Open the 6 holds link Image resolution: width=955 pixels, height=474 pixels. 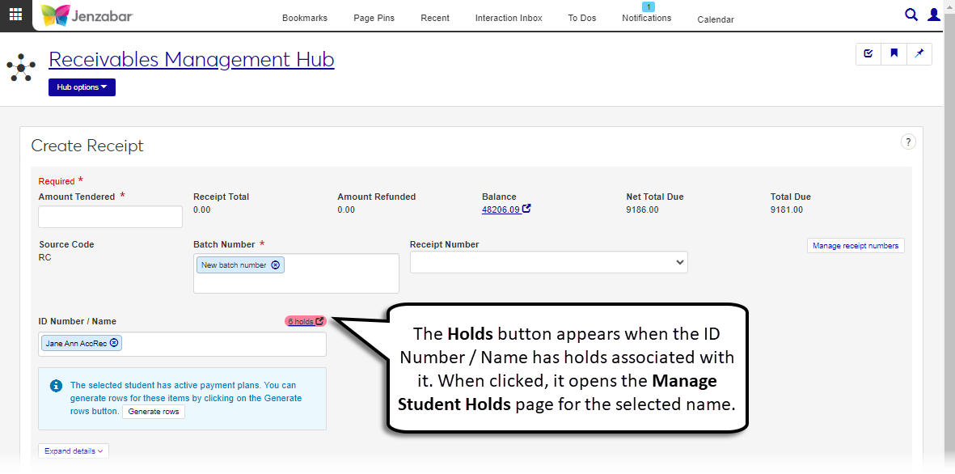[x=305, y=321]
